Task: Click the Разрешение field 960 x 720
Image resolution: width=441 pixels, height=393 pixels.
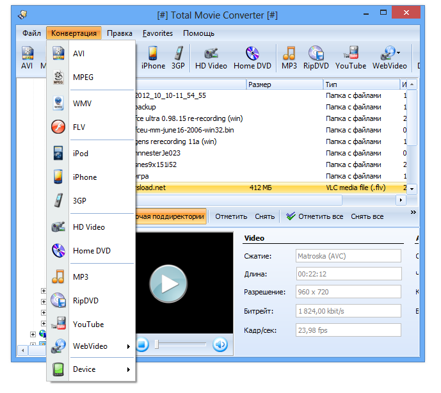Action: [348, 292]
